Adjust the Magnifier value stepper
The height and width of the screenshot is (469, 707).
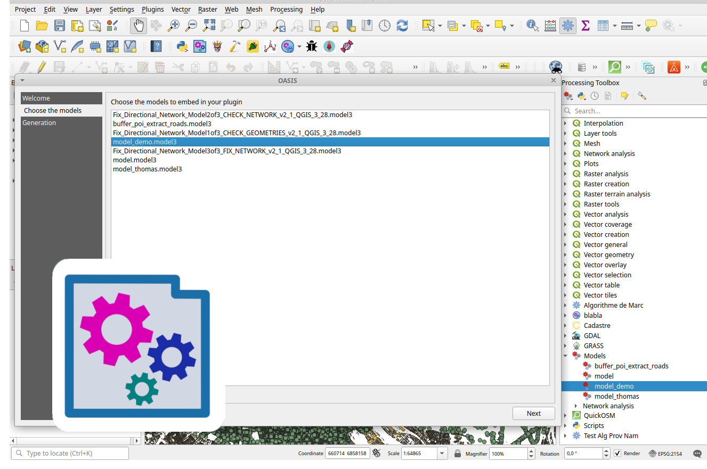click(x=531, y=453)
